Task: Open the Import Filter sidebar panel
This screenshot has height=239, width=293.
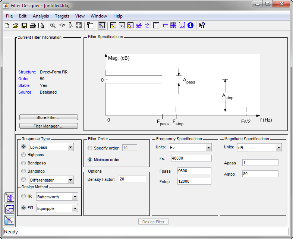Action: (x=9, y=209)
